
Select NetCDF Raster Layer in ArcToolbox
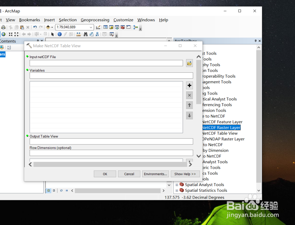tap(221, 128)
